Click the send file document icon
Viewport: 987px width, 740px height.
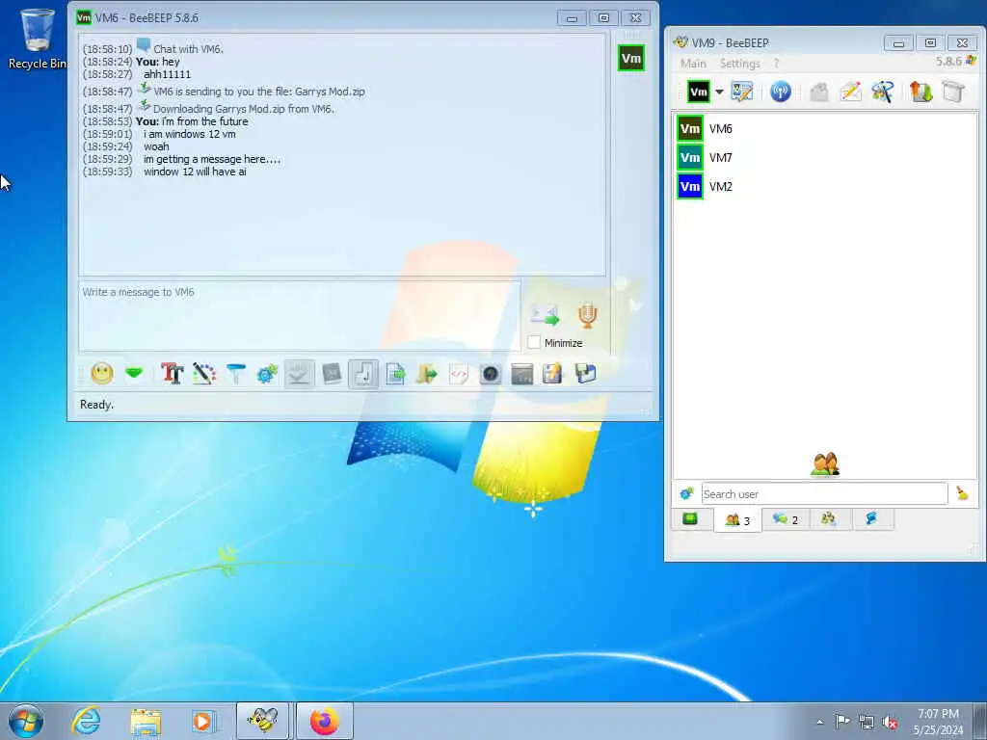point(395,374)
